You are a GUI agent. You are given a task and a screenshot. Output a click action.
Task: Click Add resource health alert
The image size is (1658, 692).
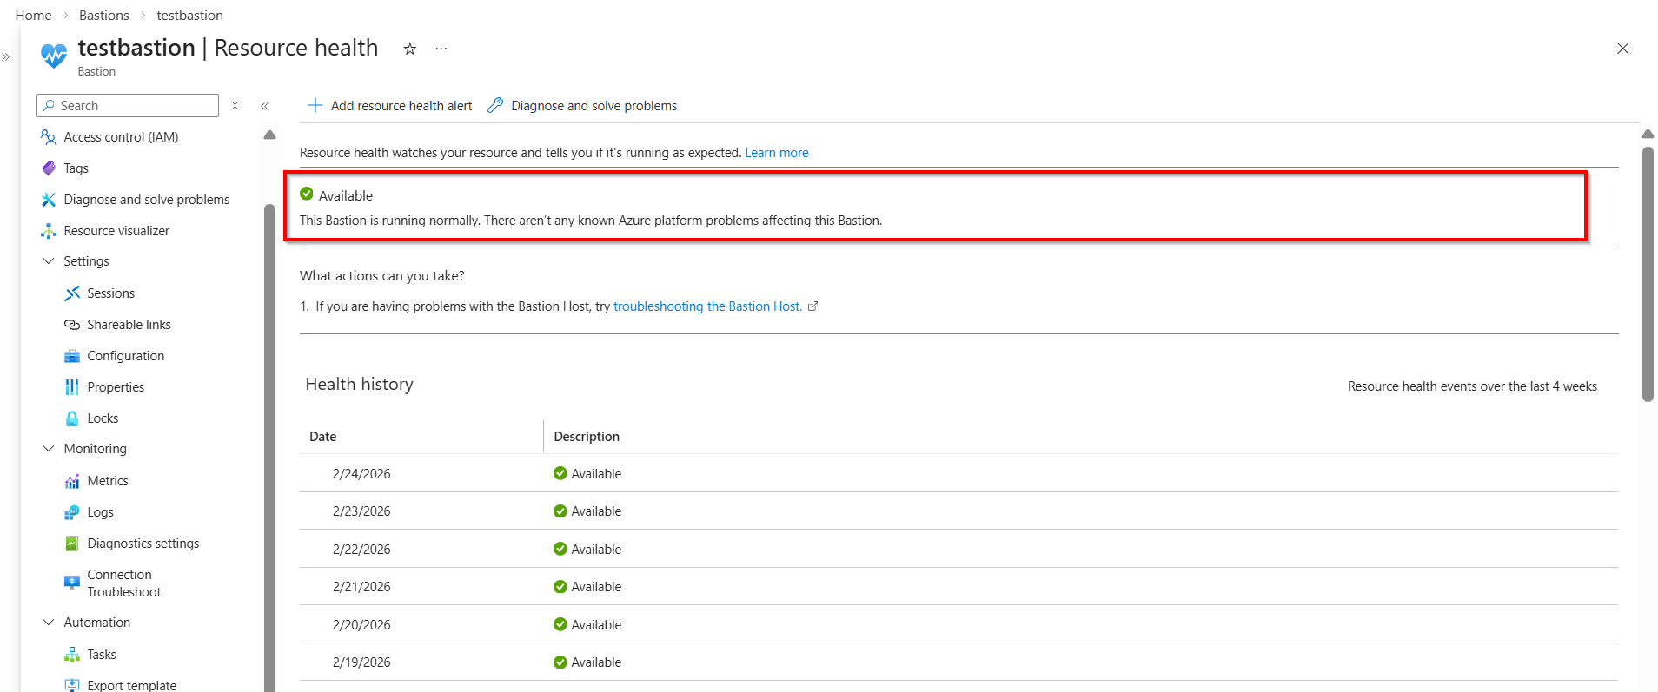[x=390, y=106]
